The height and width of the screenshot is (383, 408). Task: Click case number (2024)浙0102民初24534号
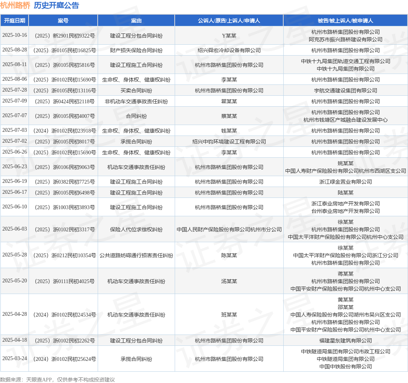63,315
